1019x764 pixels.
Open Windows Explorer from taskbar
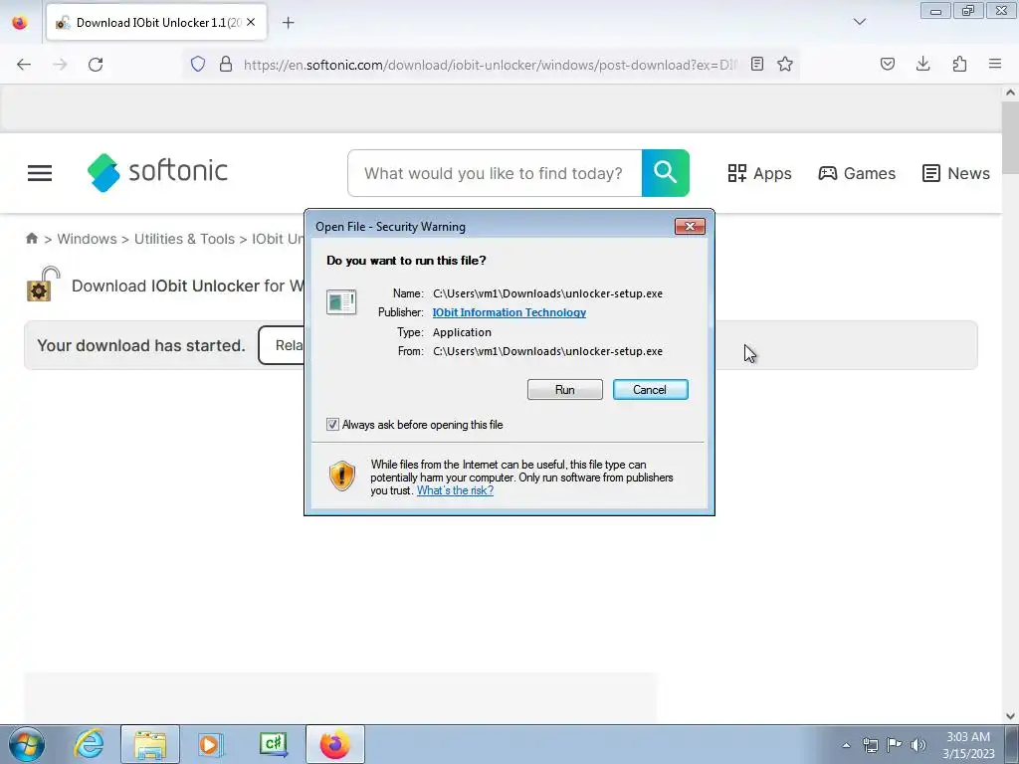[x=150, y=744]
